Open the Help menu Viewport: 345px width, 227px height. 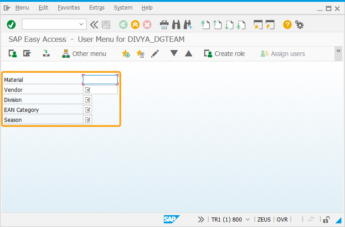147,8
